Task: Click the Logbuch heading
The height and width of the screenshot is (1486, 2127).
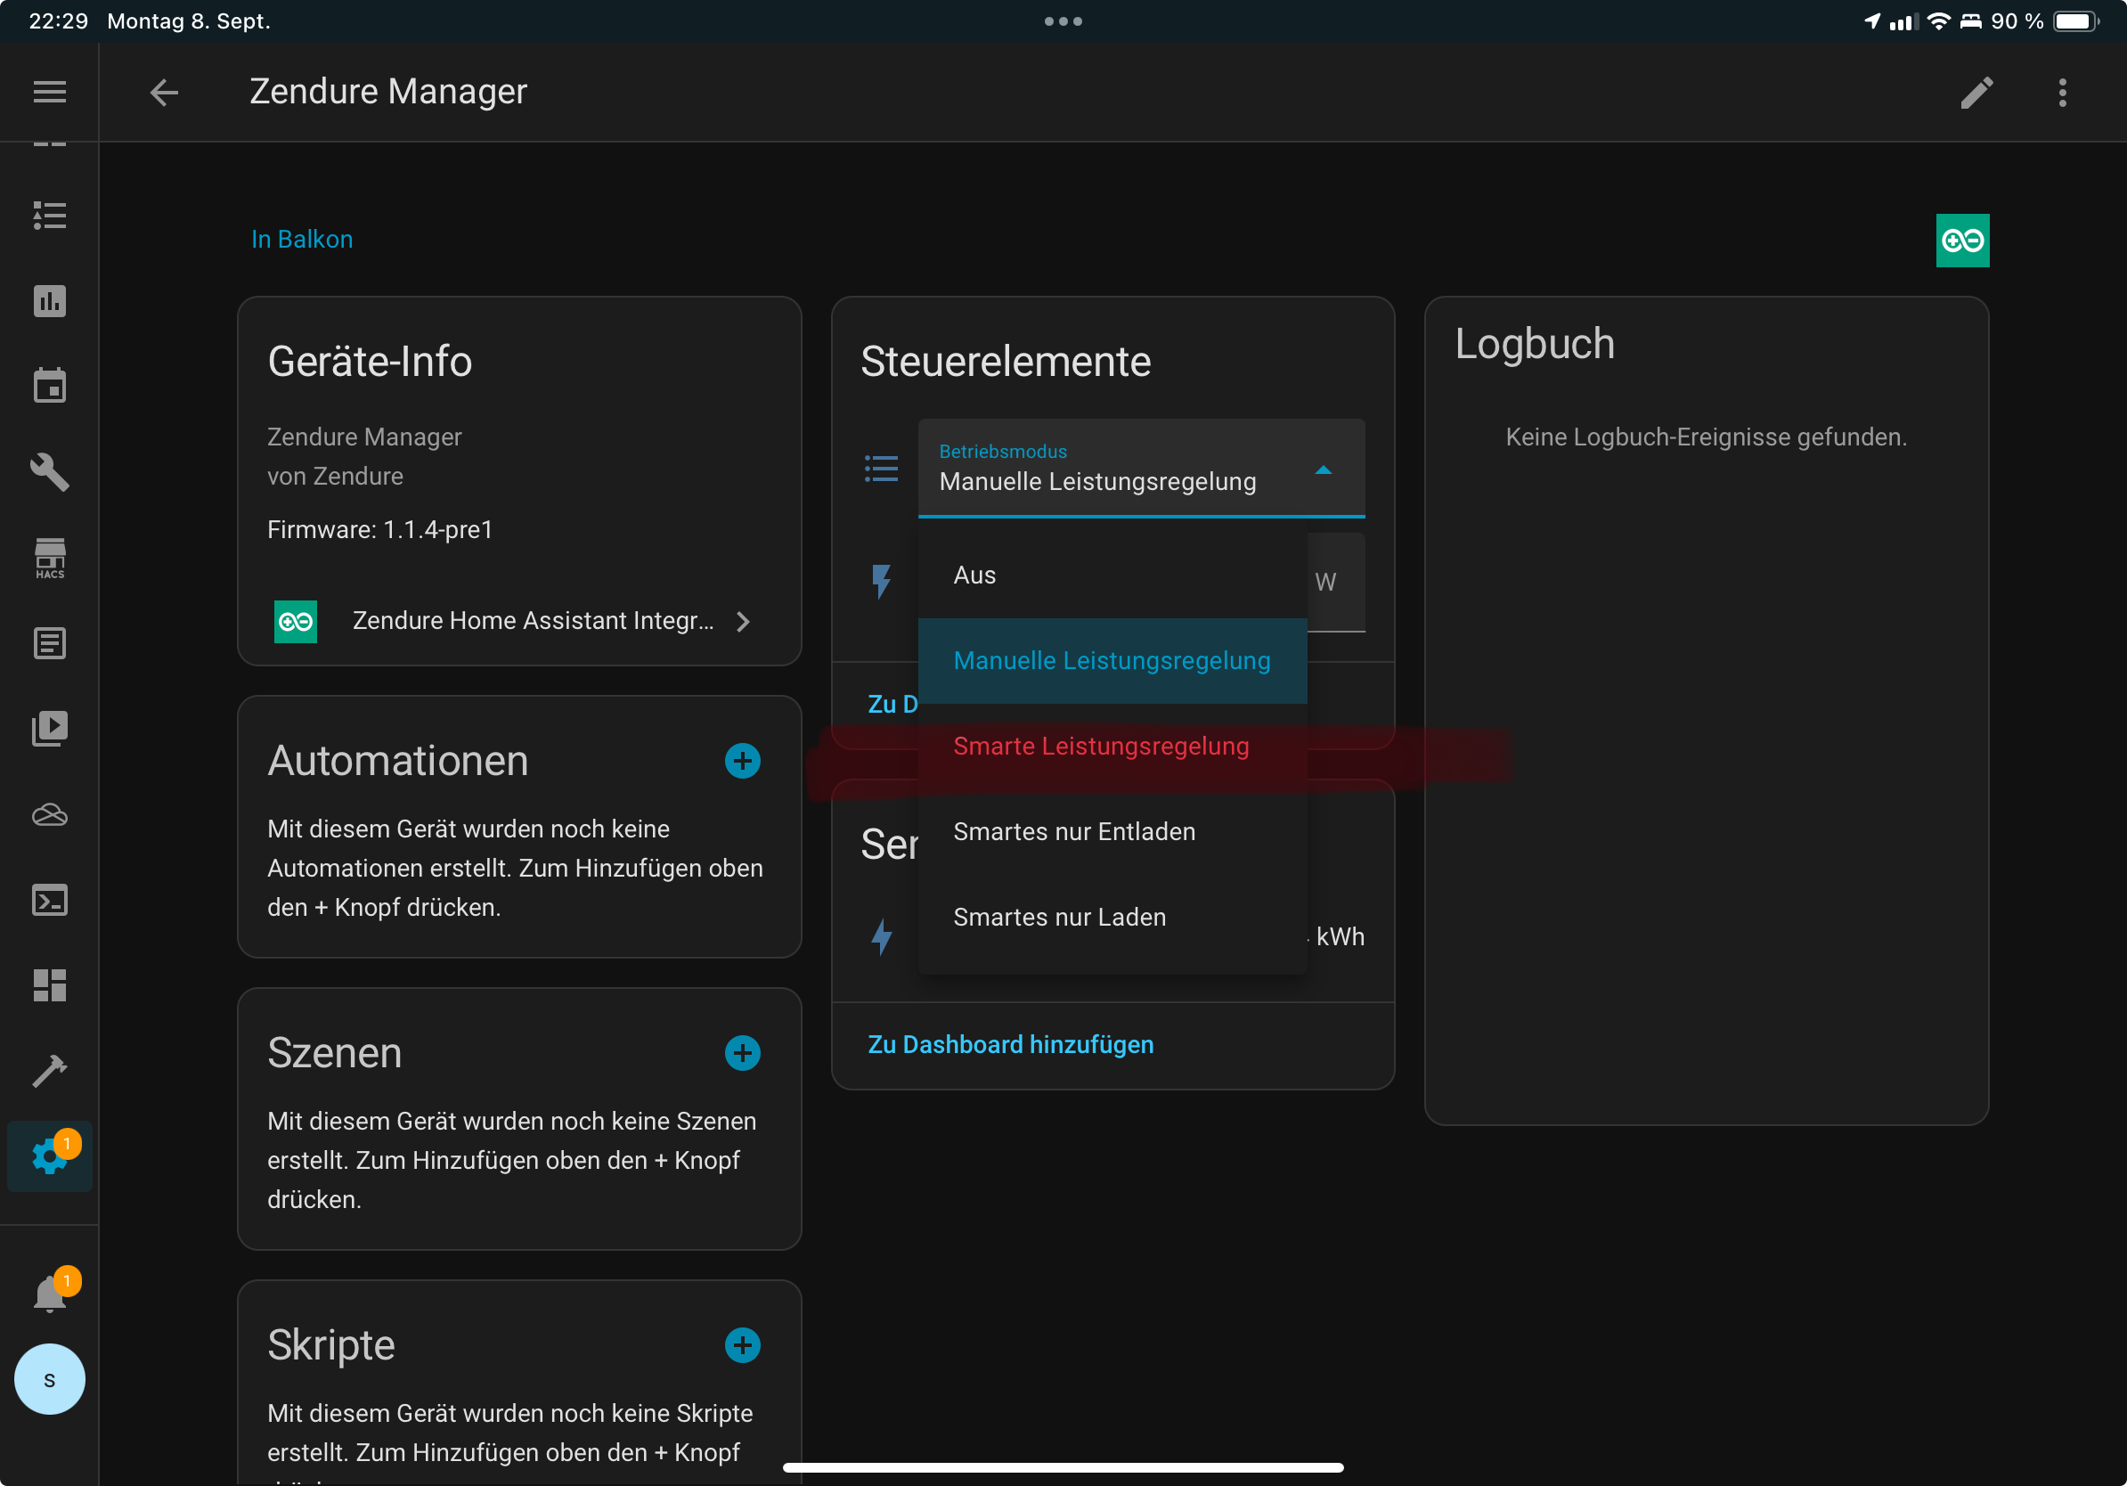Action: point(1534,344)
